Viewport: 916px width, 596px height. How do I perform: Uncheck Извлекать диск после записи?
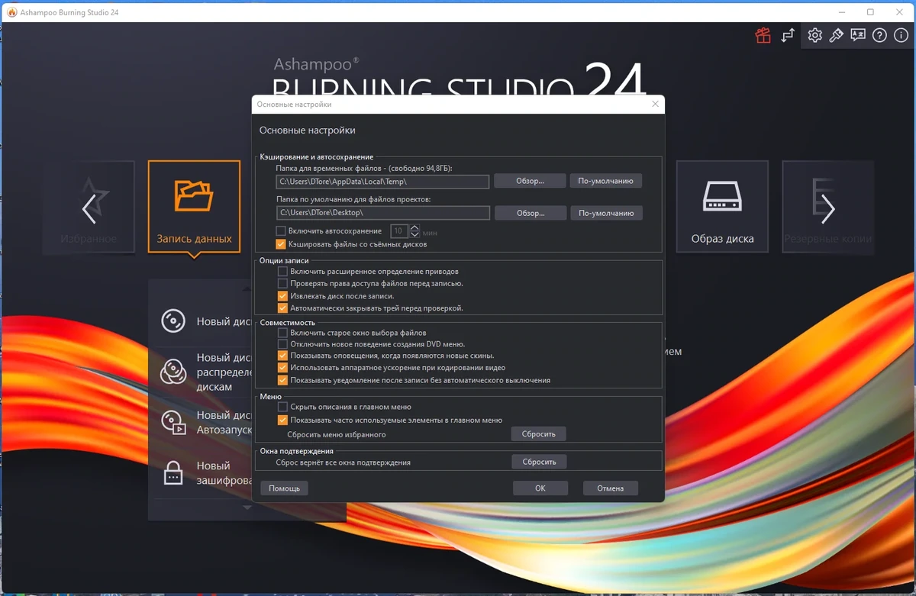tap(282, 296)
